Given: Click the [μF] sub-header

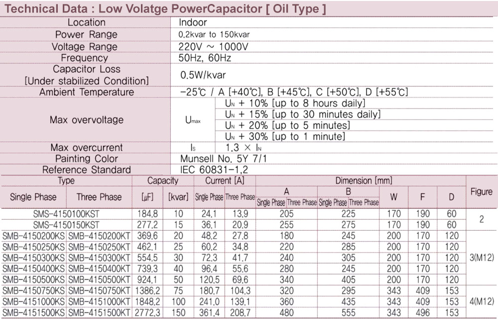Looking at the screenshot, I should (147, 197).
